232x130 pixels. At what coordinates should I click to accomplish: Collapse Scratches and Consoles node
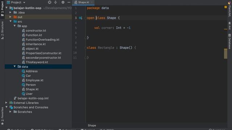pyautogui.click(x=7, y=107)
